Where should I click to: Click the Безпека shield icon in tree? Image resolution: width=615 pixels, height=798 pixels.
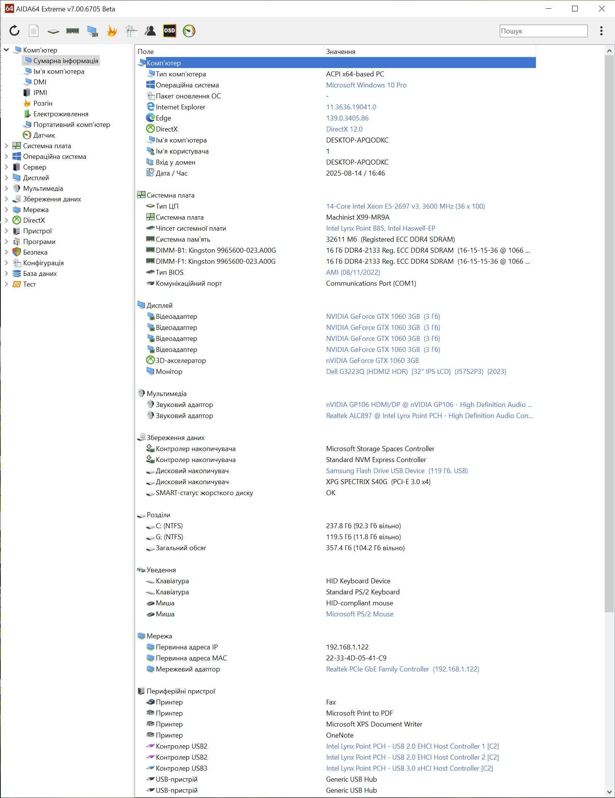click(x=17, y=252)
